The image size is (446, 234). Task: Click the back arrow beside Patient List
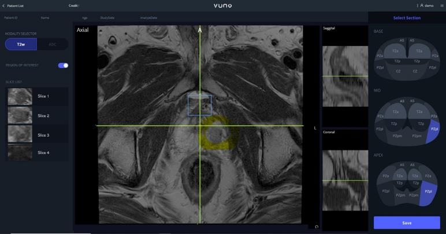[x=3, y=5]
